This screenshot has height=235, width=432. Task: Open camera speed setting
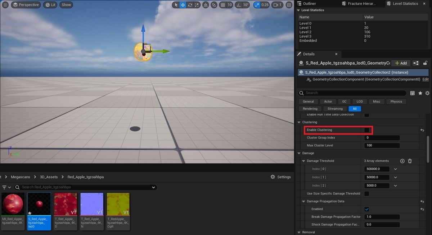click(x=277, y=5)
